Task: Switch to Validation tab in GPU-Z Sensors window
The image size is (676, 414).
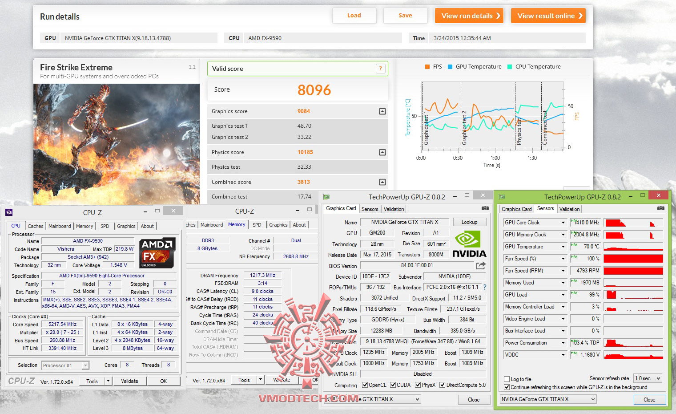Action: pyautogui.click(x=570, y=209)
